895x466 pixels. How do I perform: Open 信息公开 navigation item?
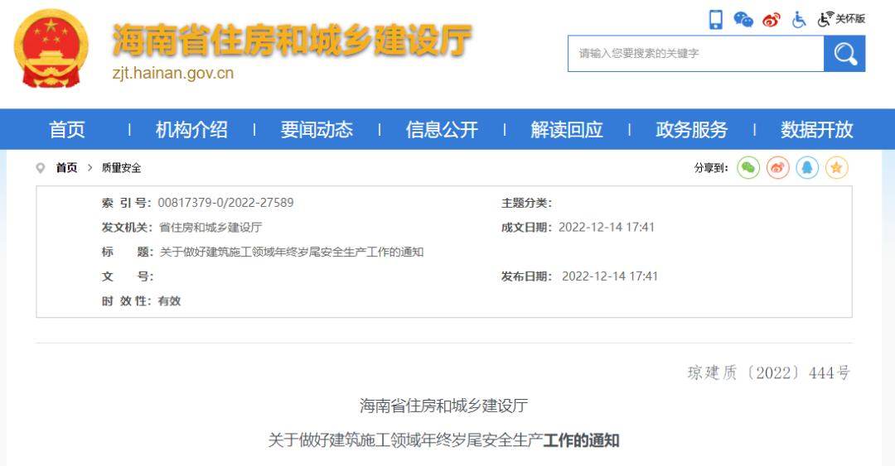click(x=442, y=130)
